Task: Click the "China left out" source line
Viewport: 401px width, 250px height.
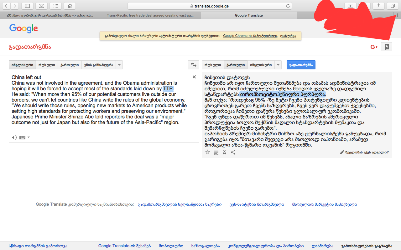Action: (x=26, y=77)
